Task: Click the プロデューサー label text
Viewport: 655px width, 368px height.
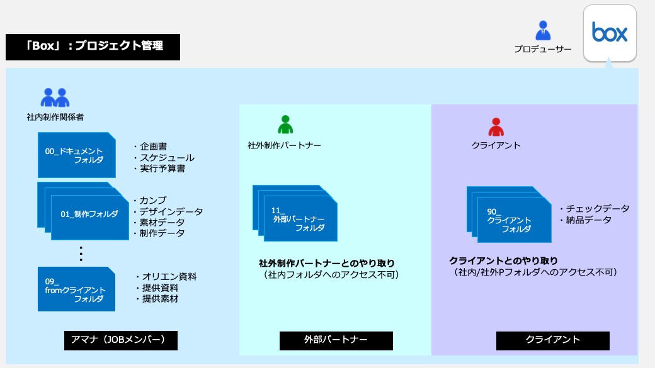Action: pos(543,49)
